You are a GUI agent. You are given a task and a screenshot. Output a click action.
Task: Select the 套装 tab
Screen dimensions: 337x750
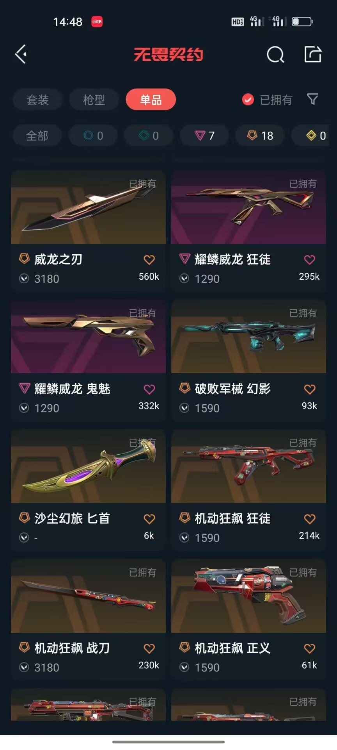[x=37, y=100]
